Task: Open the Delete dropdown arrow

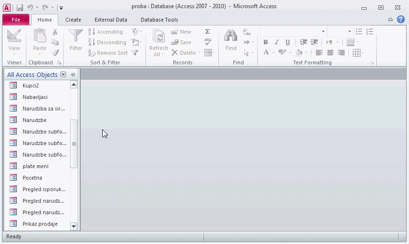Action: pos(200,53)
